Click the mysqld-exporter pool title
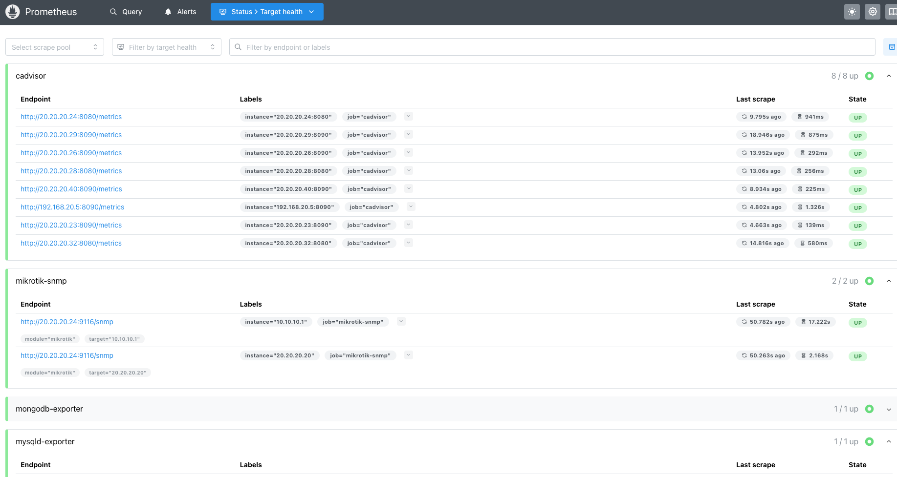897x477 pixels. [x=45, y=441]
